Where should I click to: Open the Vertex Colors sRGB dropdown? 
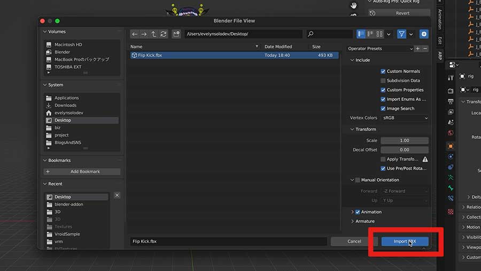(x=405, y=118)
